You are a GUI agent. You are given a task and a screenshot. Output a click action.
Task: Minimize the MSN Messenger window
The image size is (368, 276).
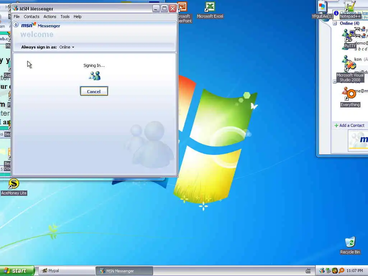[156, 9]
